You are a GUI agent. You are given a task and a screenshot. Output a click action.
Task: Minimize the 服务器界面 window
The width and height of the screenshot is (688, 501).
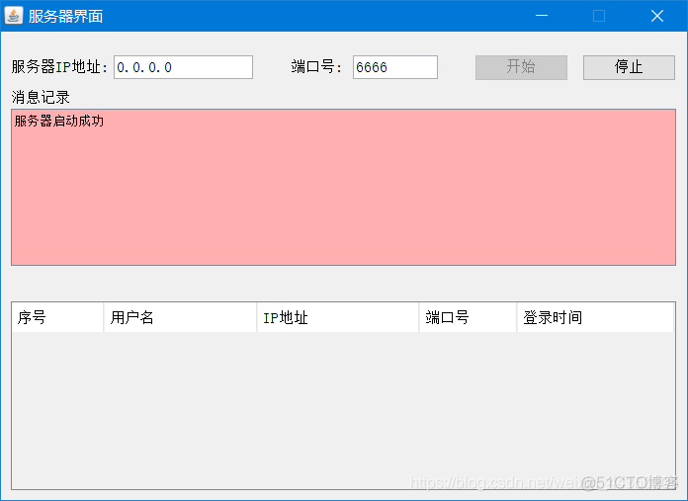[x=542, y=16]
